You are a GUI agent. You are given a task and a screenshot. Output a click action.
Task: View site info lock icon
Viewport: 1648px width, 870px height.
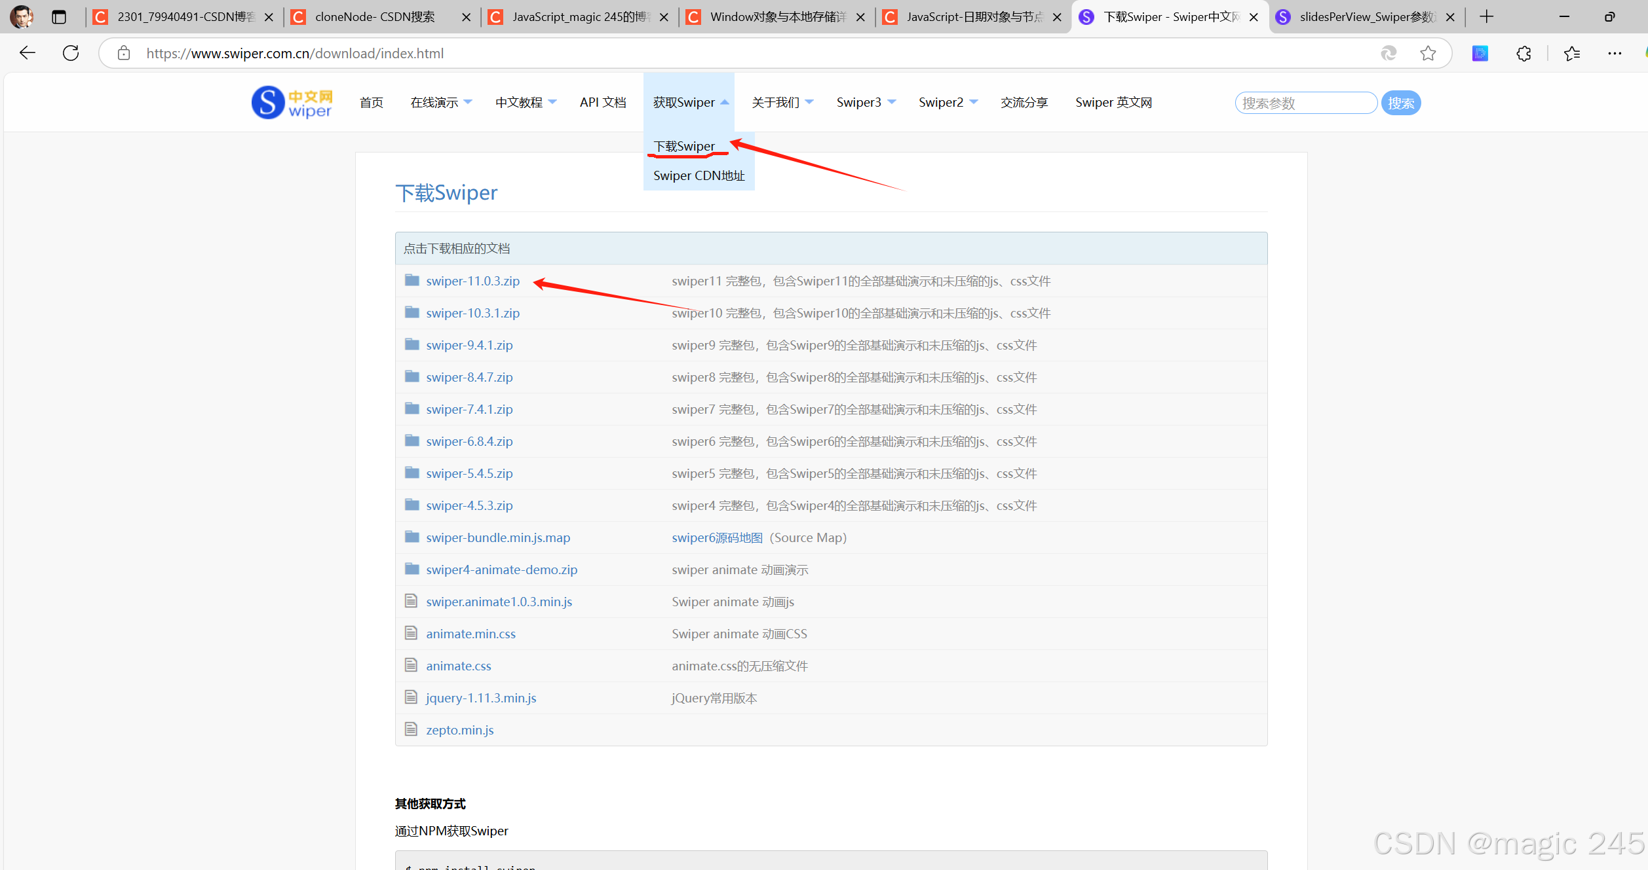click(124, 53)
